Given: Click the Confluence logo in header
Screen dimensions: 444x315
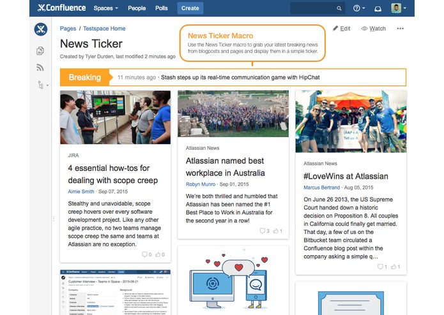Looking at the screenshot, I should [x=61, y=8].
